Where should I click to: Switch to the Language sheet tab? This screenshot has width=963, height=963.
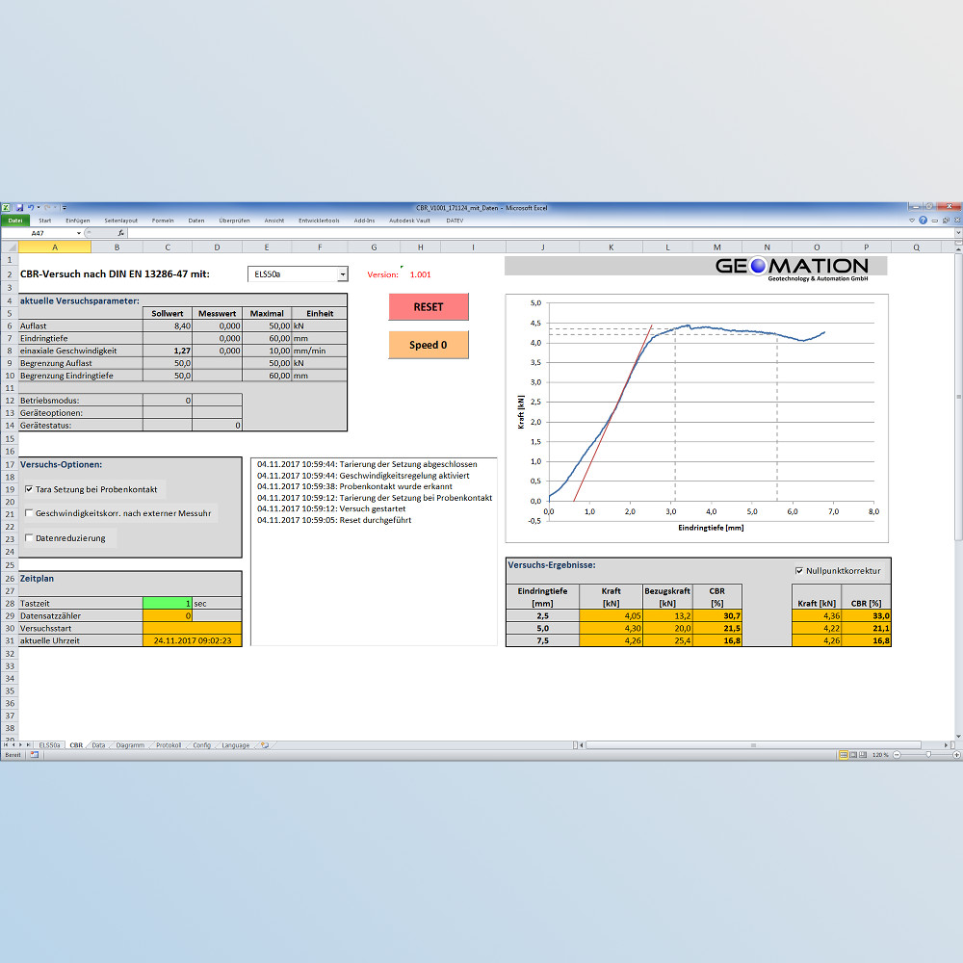[235, 745]
